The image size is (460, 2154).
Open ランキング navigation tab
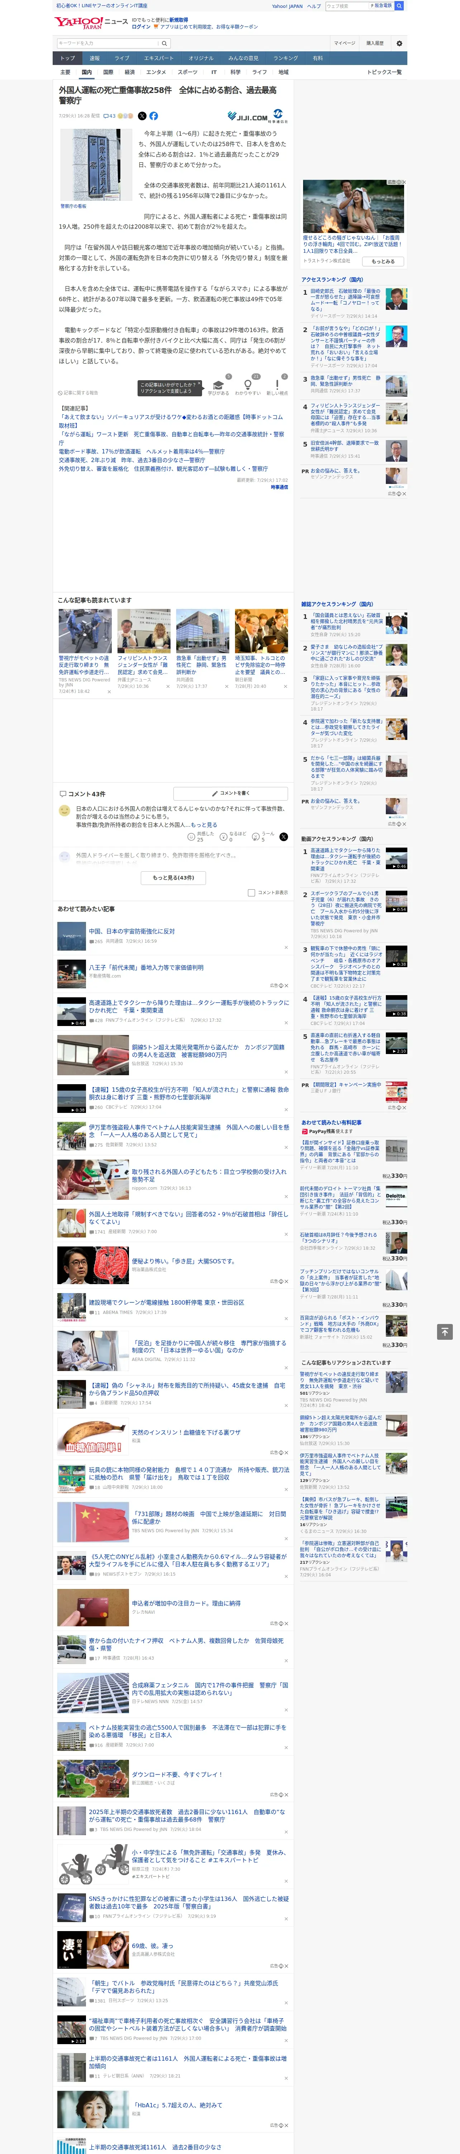tap(286, 59)
